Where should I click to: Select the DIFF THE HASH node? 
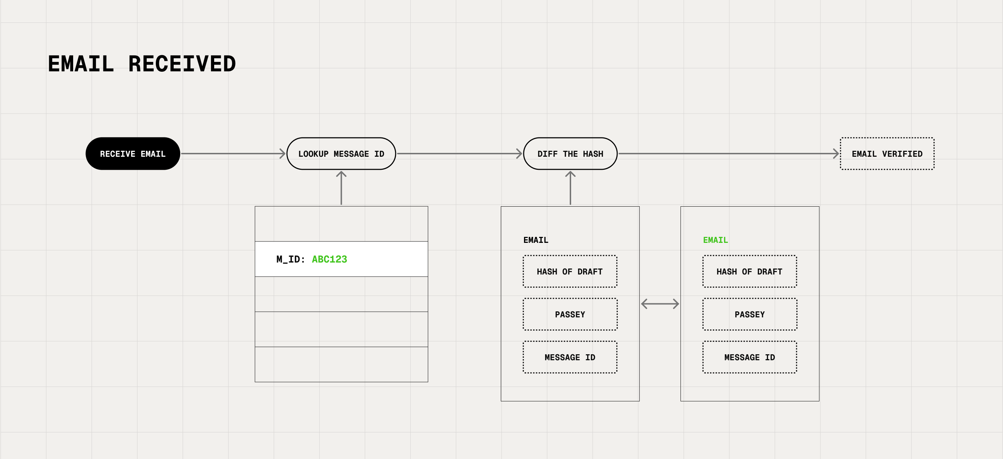point(570,154)
